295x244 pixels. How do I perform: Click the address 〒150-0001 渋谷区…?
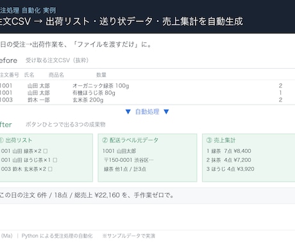click(x=129, y=160)
